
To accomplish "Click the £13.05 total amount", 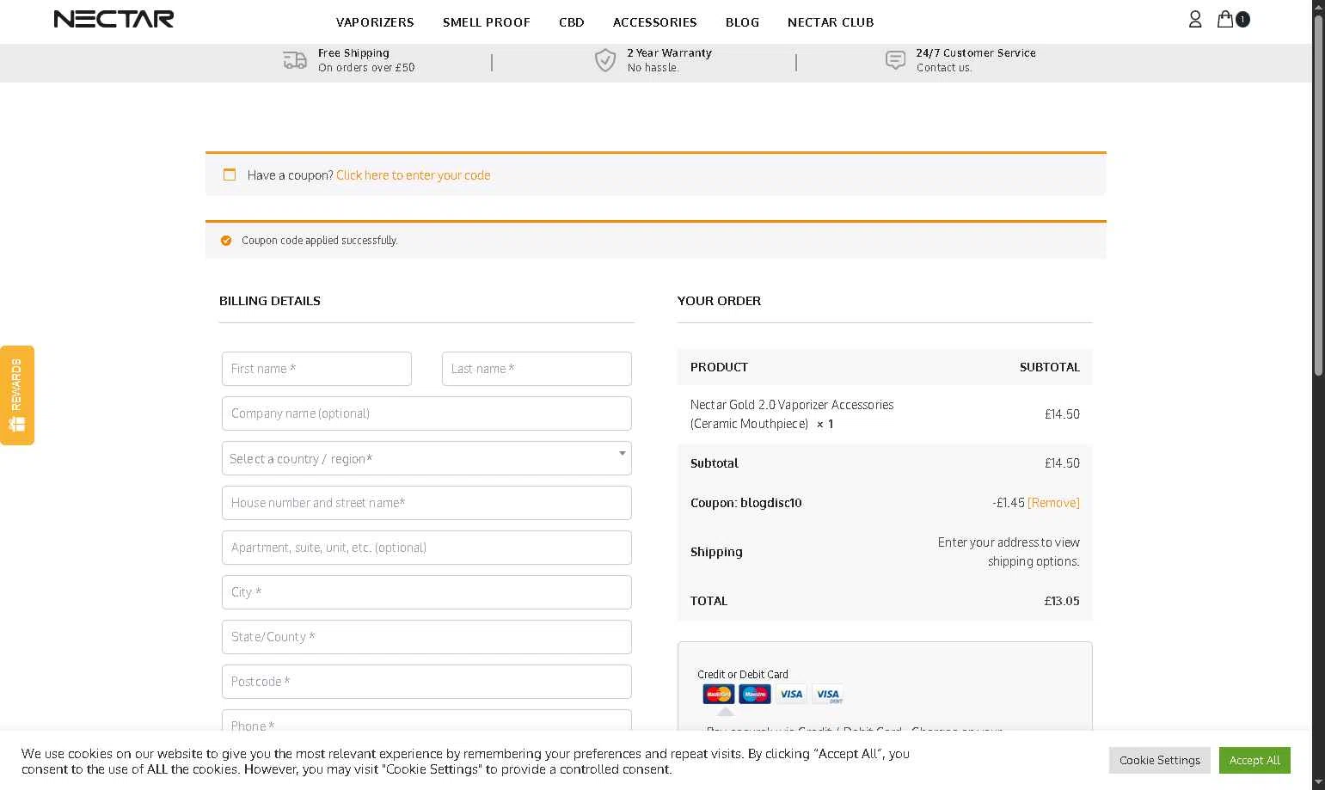I will coord(1062,601).
